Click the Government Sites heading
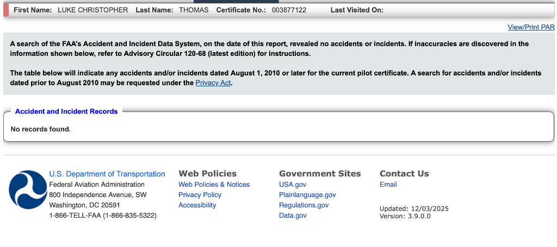This screenshot has height=247, width=557. coord(320,174)
